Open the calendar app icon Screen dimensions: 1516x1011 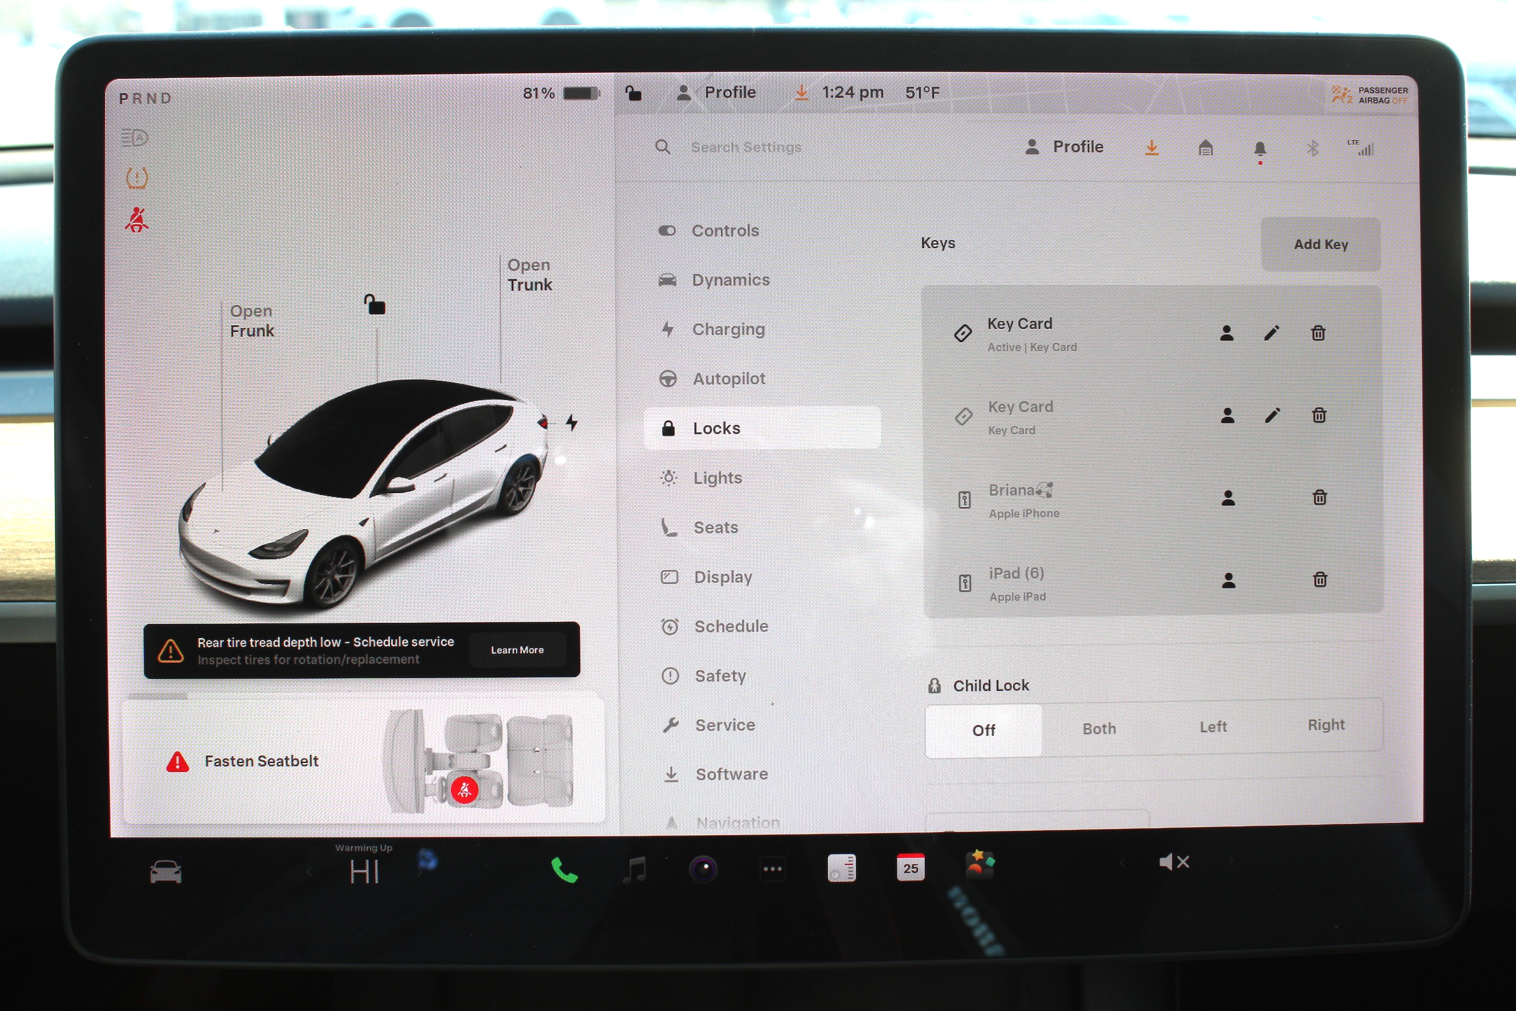[x=910, y=867]
